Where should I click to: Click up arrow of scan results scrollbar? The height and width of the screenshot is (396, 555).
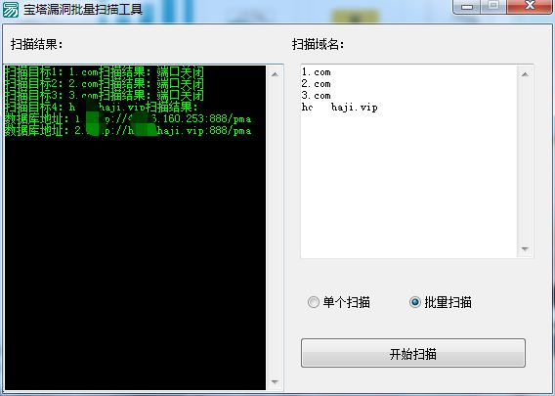(x=275, y=74)
